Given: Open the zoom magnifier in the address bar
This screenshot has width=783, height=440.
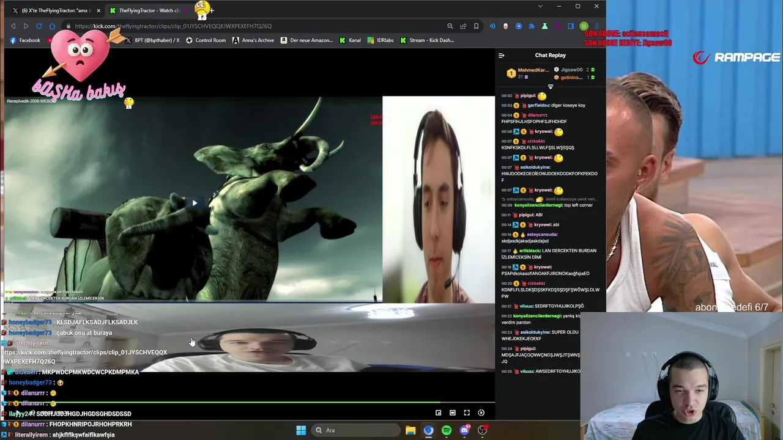Looking at the screenshot, I should tap(450, 26).
